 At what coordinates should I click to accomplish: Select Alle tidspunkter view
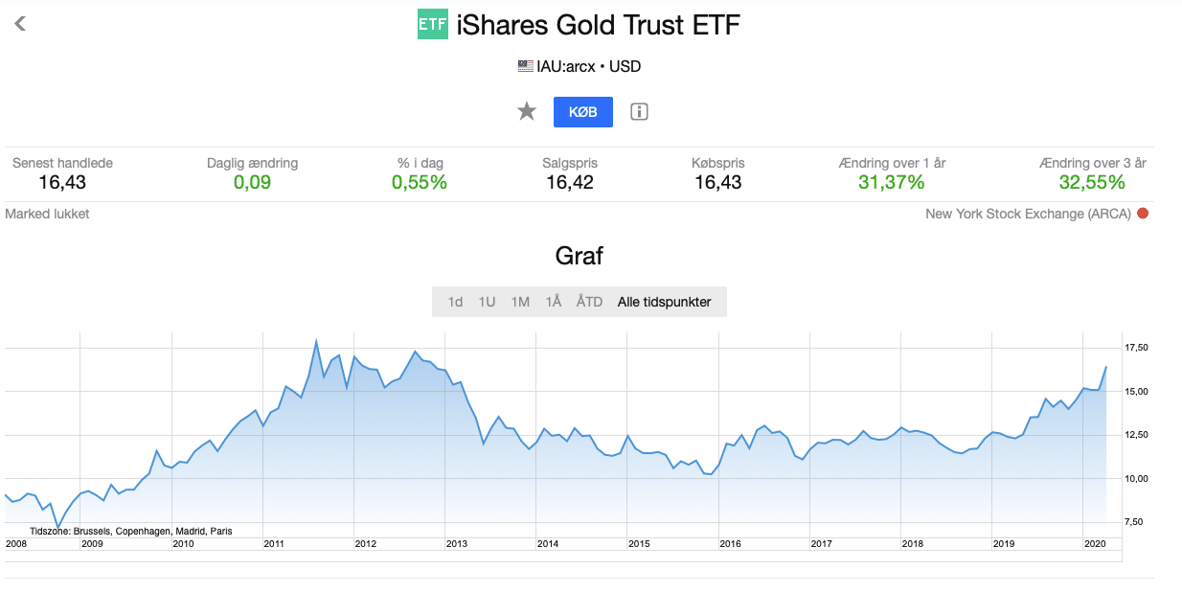(x=667, y=301)
